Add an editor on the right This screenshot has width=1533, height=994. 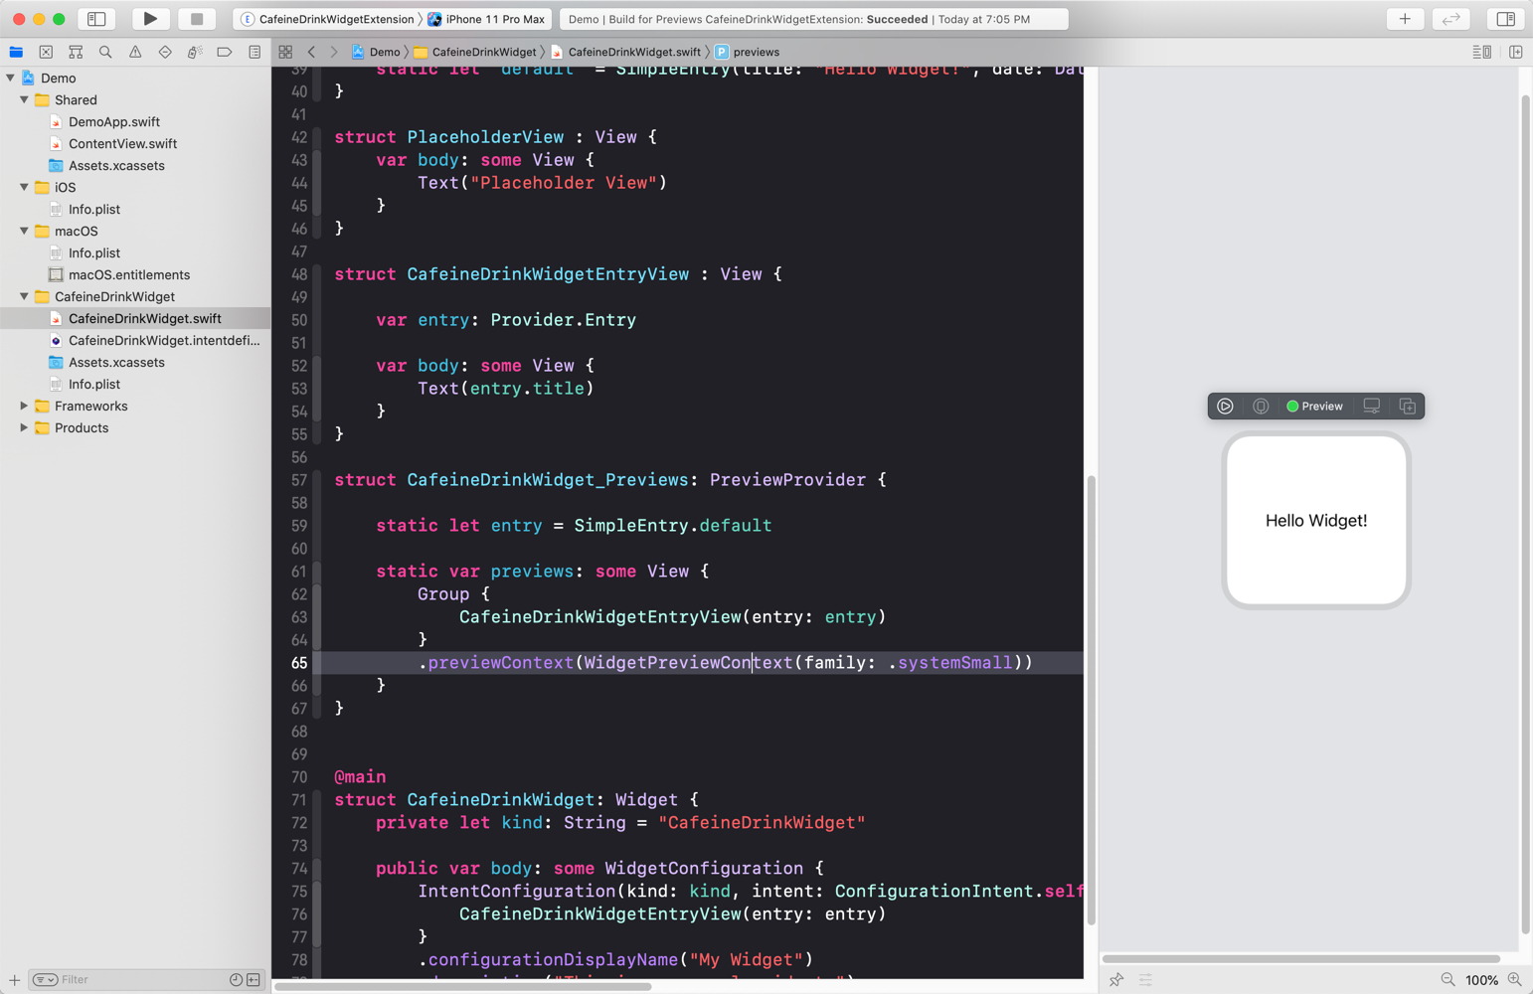[x=1516, y=52]
